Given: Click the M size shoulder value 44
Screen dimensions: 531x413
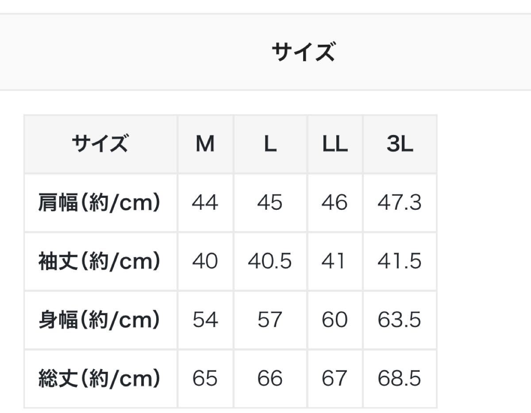Looking at the screenshot, I should point(205,203).
